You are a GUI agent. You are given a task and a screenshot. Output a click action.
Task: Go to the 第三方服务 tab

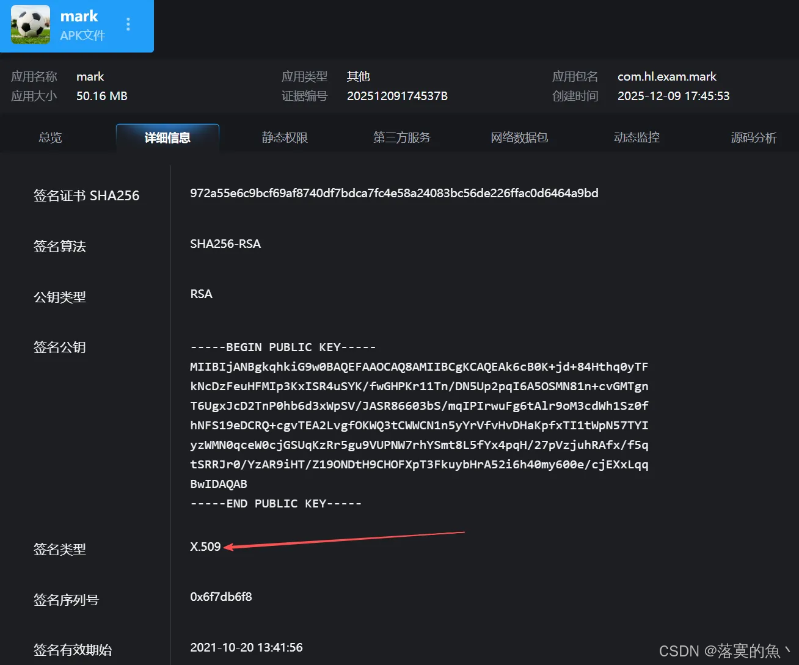pyautogui.click(x=402, y=137)
